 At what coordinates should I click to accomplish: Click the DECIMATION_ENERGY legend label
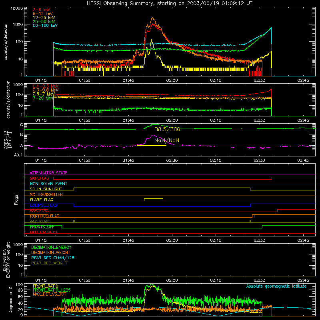pyautogui.click(x=51, y=247)
